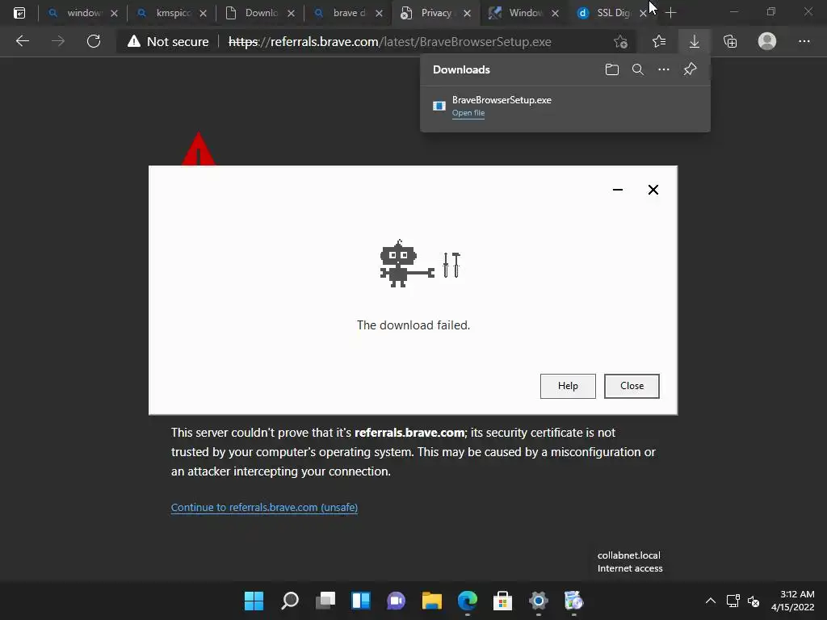
Task: Search downloads using magnifier icon
Action: click(638, 69)
